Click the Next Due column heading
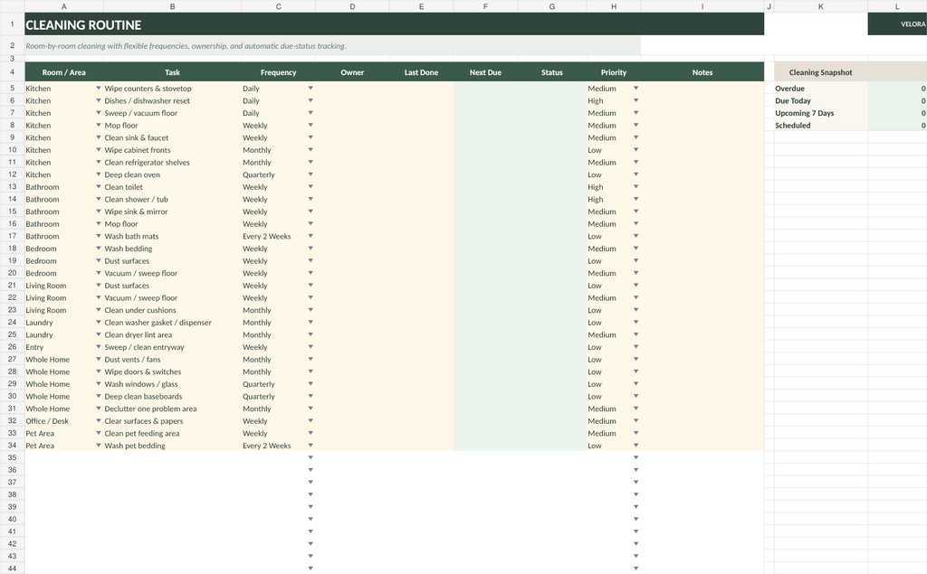The image size is (927, 574). (485, 72)
